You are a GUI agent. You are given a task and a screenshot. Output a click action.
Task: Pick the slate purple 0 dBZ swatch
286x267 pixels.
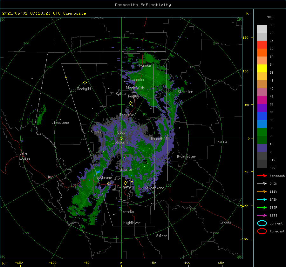[262, 148]
